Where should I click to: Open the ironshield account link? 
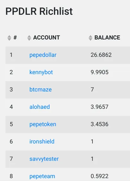coord(42,142)
